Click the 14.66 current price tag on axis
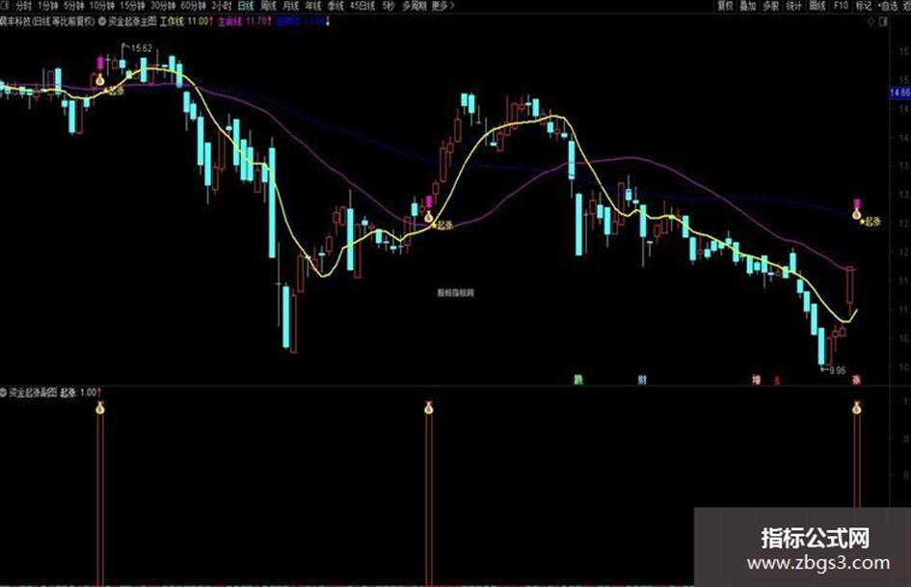The height and width of the screenshot is (587, 911). click(x=900, y=93)
